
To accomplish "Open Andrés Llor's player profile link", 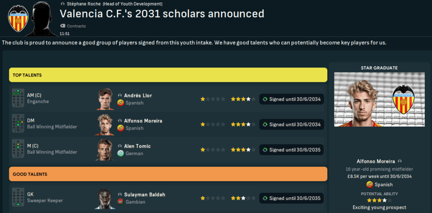I will coord(138,95).
